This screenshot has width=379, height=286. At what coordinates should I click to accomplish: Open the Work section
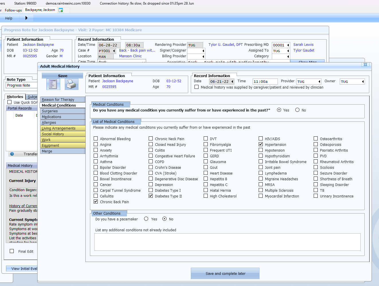pyautogui.click(x=63, y=140)
